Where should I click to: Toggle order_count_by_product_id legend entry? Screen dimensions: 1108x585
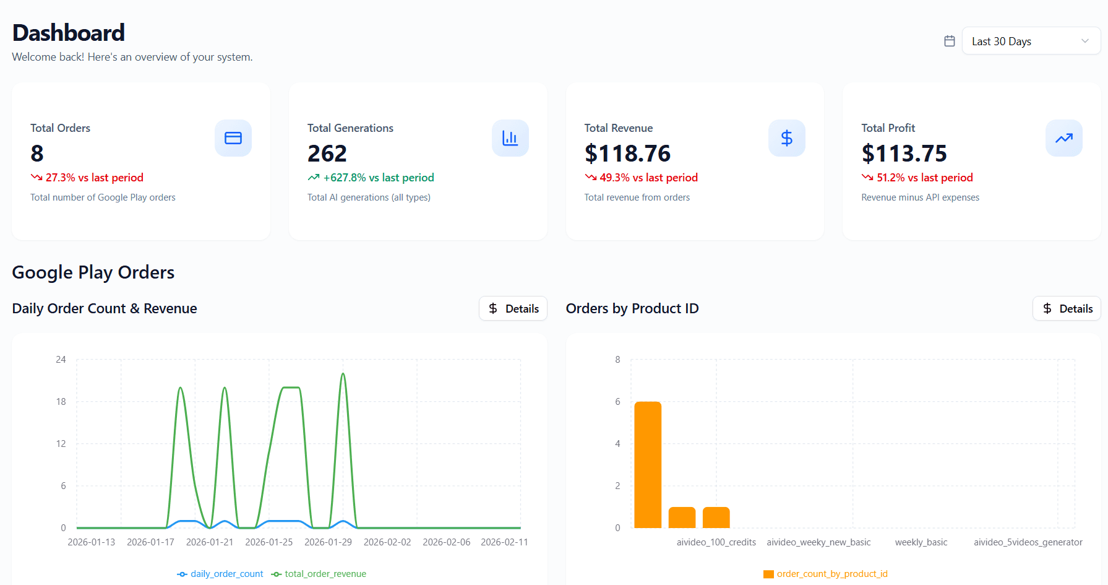pos(825,574)
